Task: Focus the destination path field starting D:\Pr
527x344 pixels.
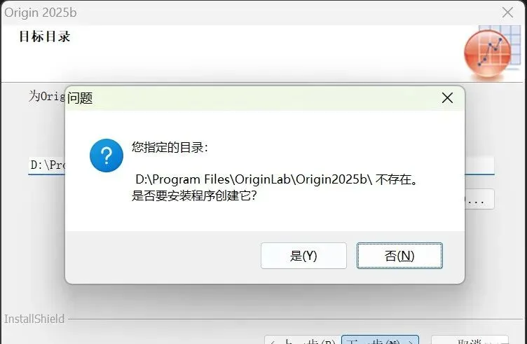Action: pyautogui.click(x=47, y=165)
